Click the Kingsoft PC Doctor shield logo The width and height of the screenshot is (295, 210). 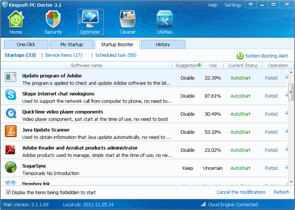[x=5, y=5]
